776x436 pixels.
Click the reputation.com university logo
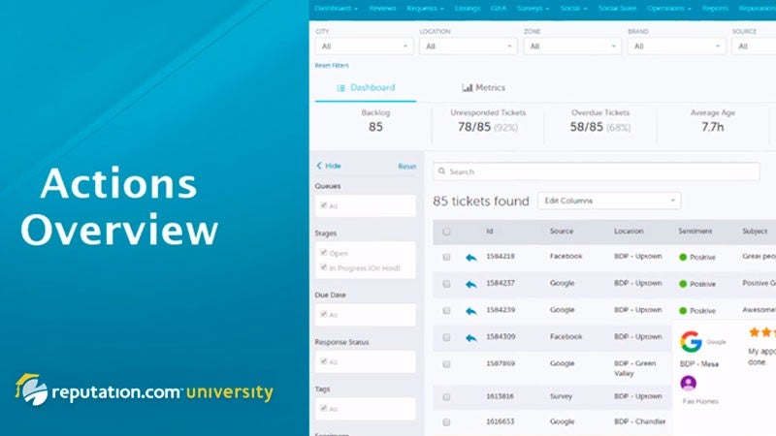click(144, 390)
